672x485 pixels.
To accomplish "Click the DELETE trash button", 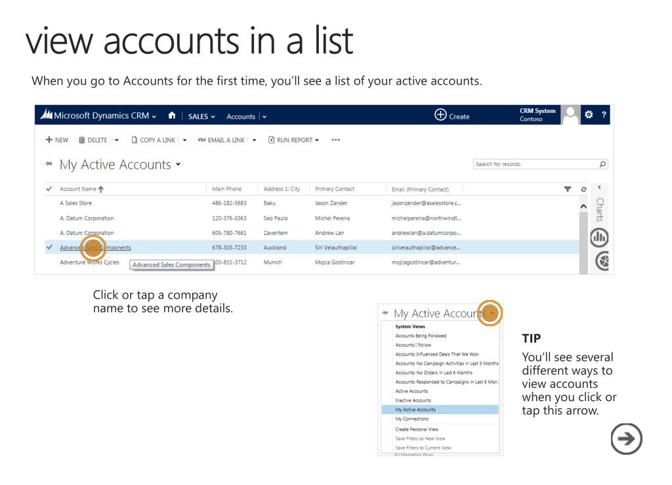I will (x=93, y=140).
